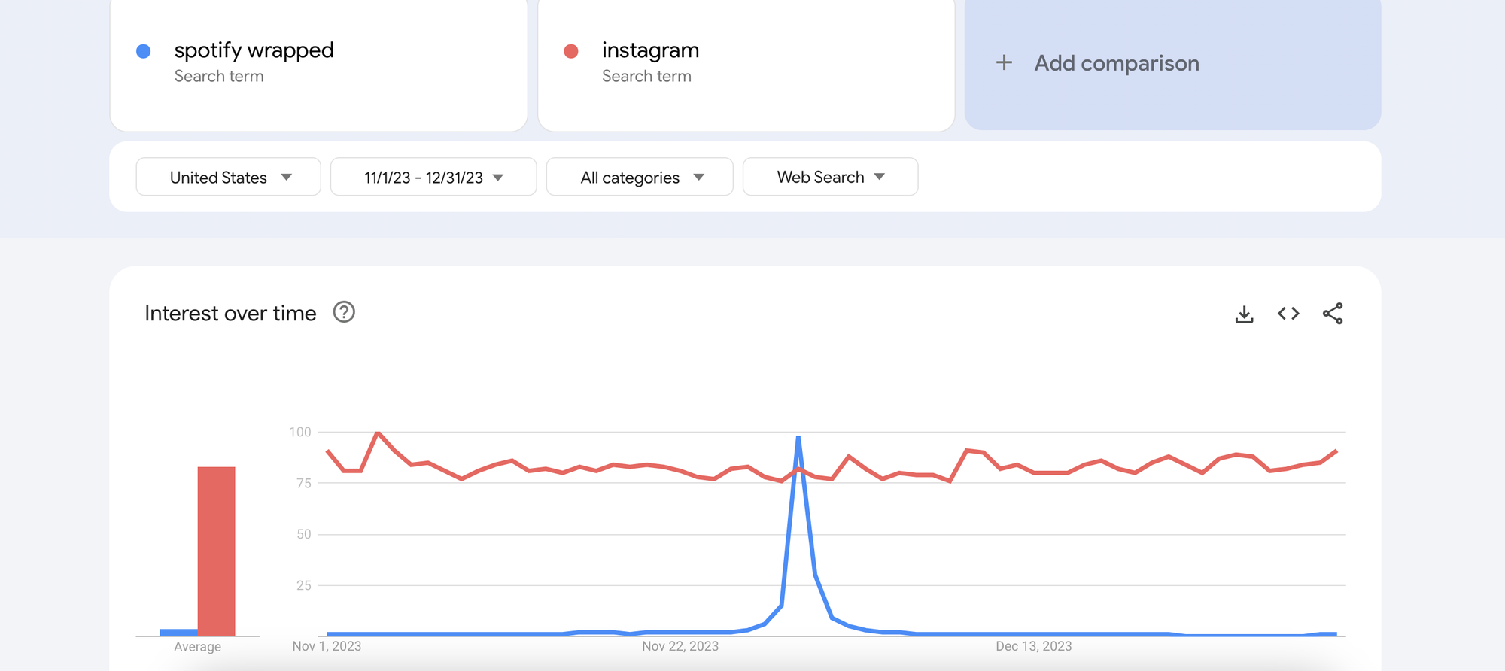Image resolution: width=1505 pixels, height=671 pixels.
Task: Click the blue dot beside spotify wrapped
Action: [x=143, y=50]
